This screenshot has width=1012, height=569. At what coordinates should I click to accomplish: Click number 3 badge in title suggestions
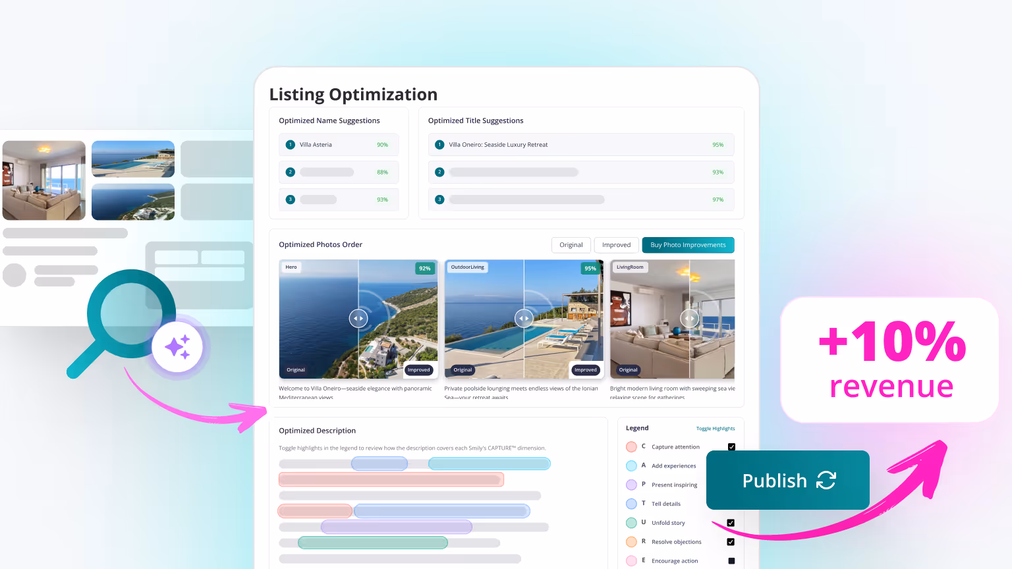(x=439, y=200)
